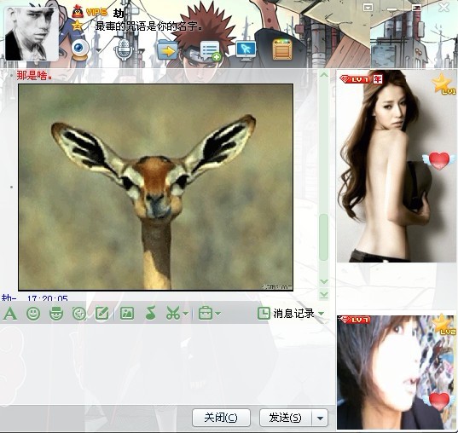Image resolution: width=458 pixels, height=433 pixels.
Task: Click the chat scrollbar up arrow
Action: 323,75
